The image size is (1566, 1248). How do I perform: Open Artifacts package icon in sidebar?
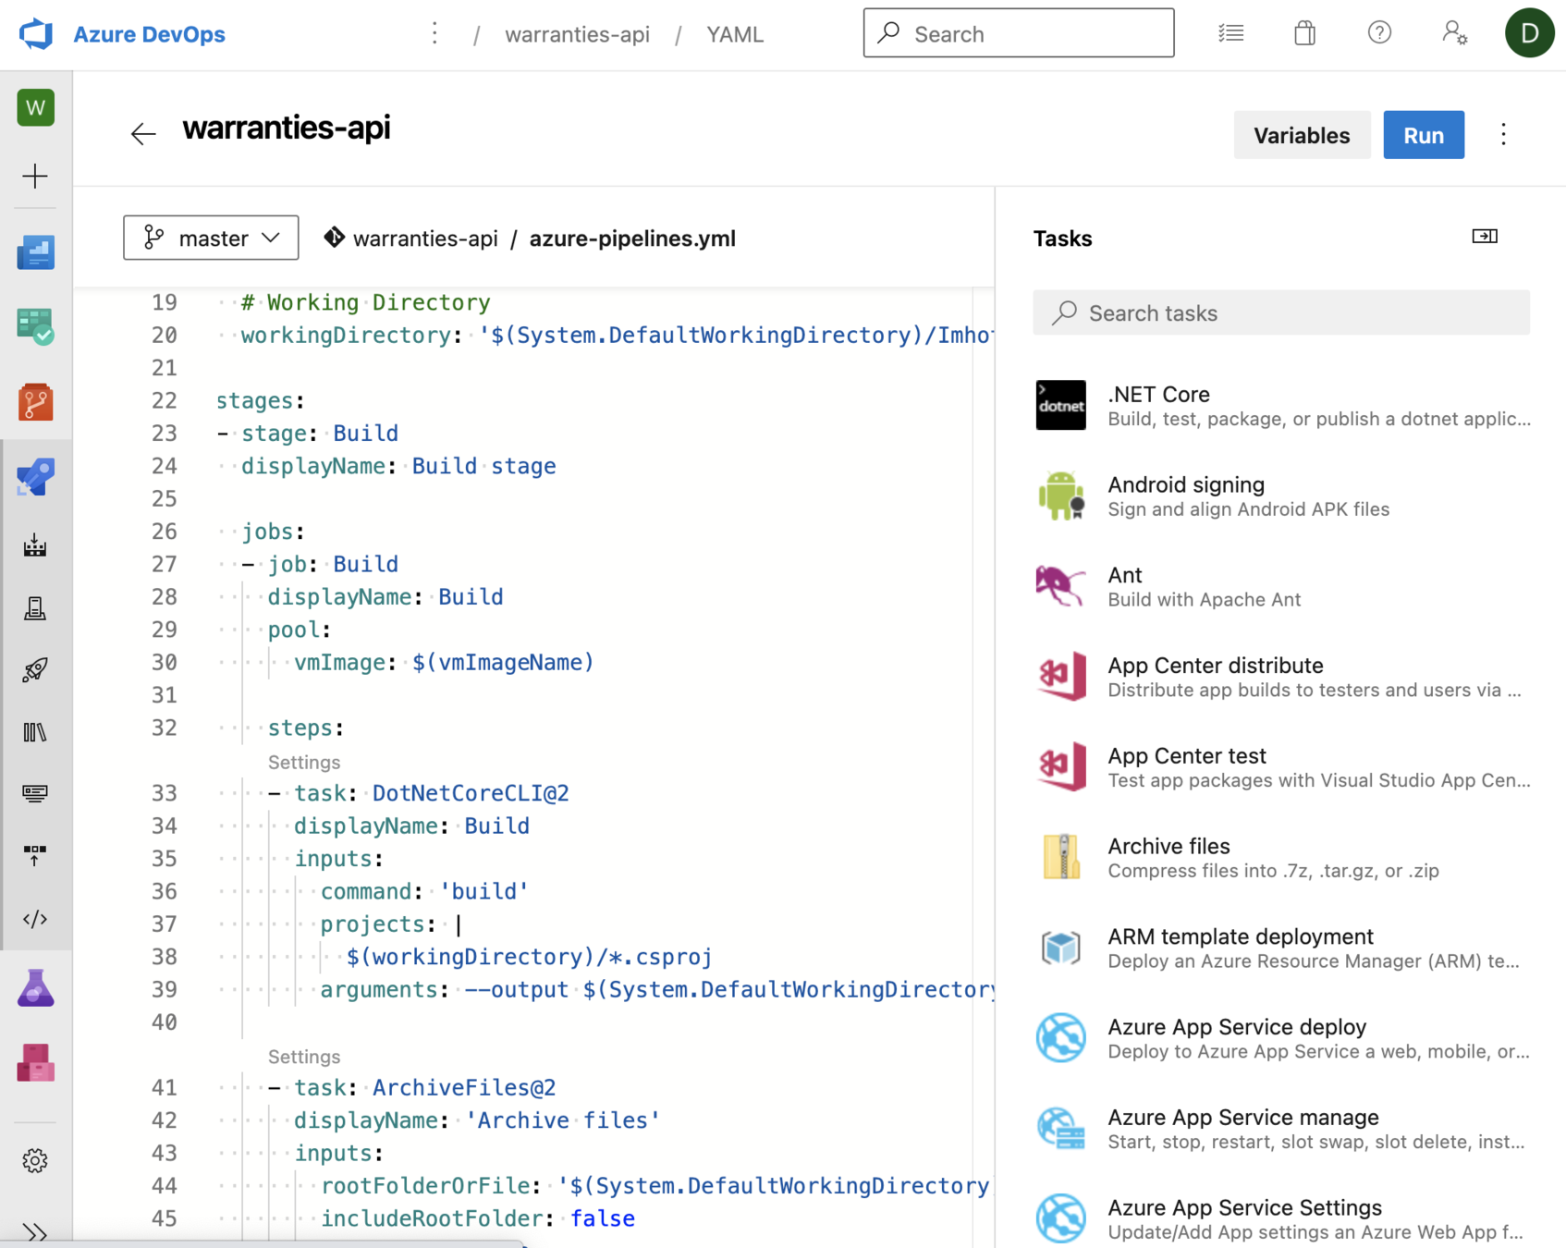click(x=36, y=1063)
